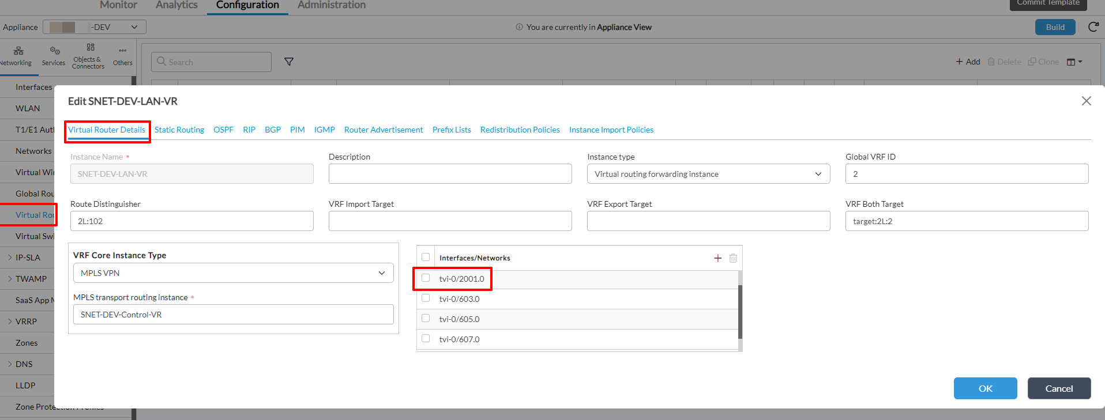Click the Search box in the table toolbar
The image size is (1105, 420).
pyautogui.click(x=211, y=62)
